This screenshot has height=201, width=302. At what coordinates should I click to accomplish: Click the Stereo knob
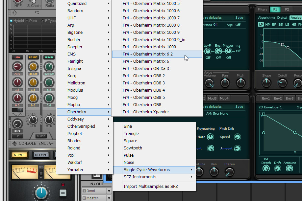(x=229, y=172)
